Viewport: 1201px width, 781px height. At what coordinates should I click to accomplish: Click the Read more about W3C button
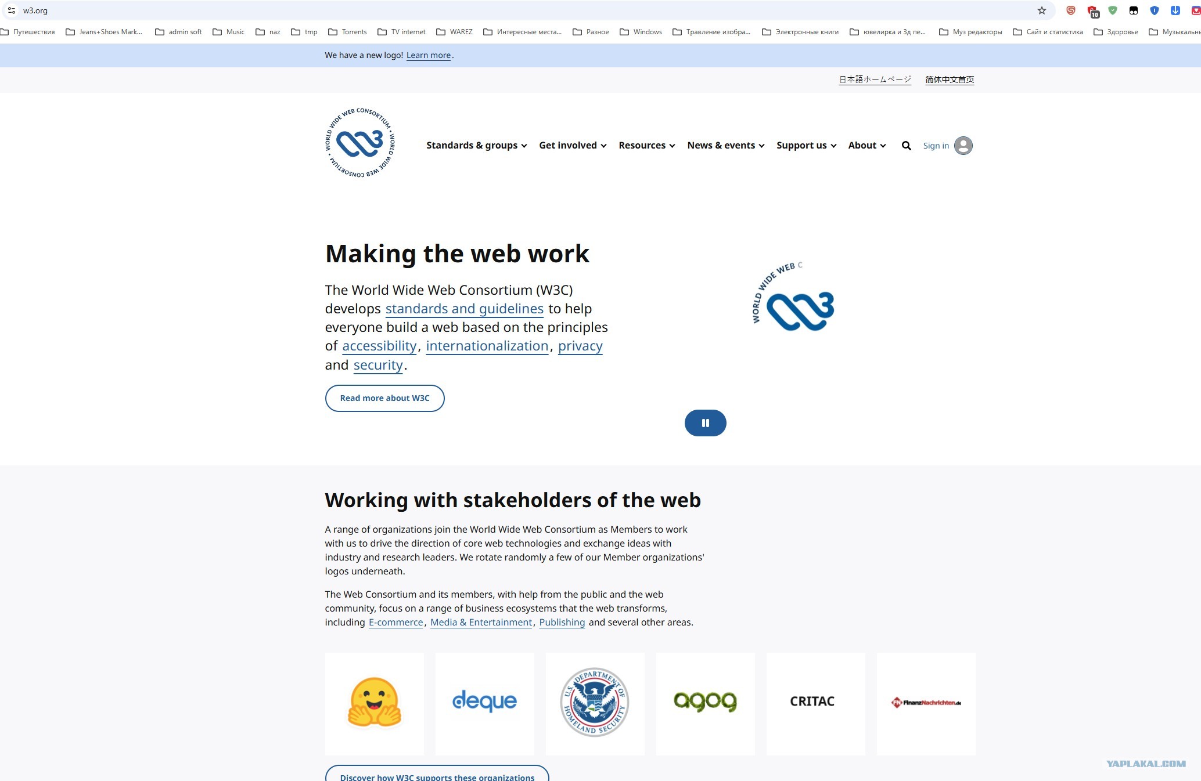384,399
